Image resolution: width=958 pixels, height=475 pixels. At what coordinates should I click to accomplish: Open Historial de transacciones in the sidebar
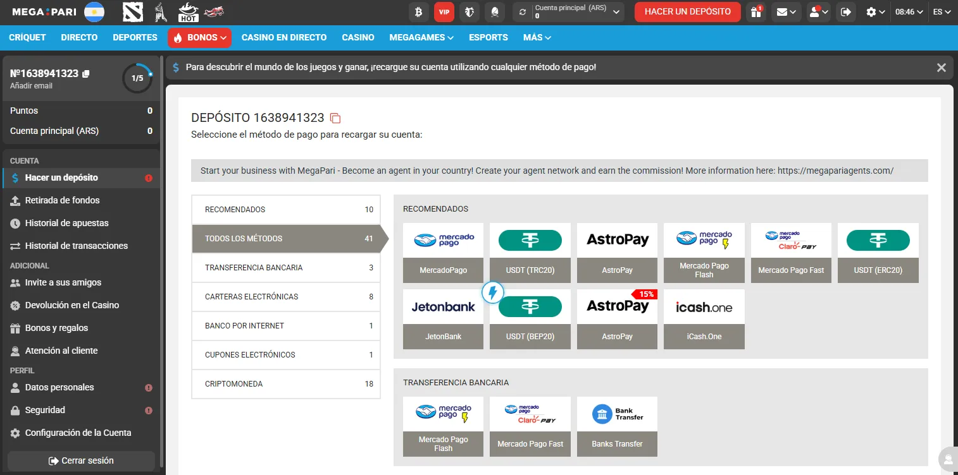coord(81,246)
